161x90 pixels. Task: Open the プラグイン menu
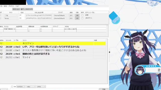(11, 6)
